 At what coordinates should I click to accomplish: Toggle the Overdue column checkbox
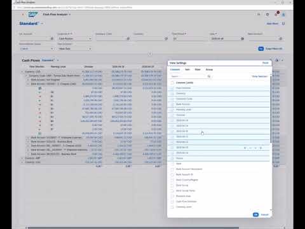click(x=172, y=115)
